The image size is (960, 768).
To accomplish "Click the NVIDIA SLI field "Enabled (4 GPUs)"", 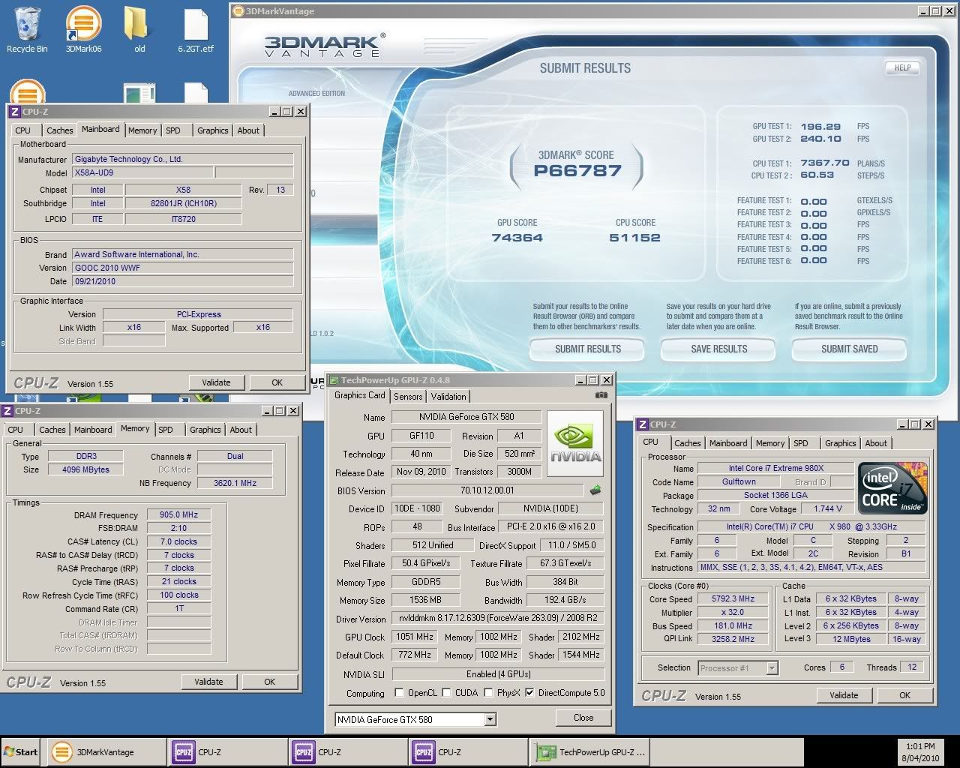I will click(x=498, y=674).
